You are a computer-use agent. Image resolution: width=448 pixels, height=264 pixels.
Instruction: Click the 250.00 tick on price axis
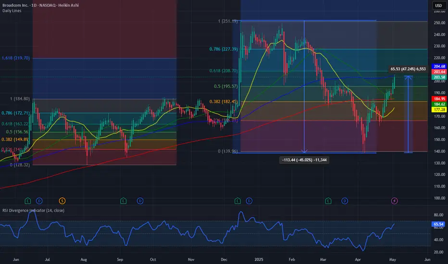click(x=439, y=23)
